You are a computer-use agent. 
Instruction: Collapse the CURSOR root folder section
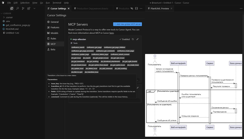pyautogui.click(x=7, y=13)
